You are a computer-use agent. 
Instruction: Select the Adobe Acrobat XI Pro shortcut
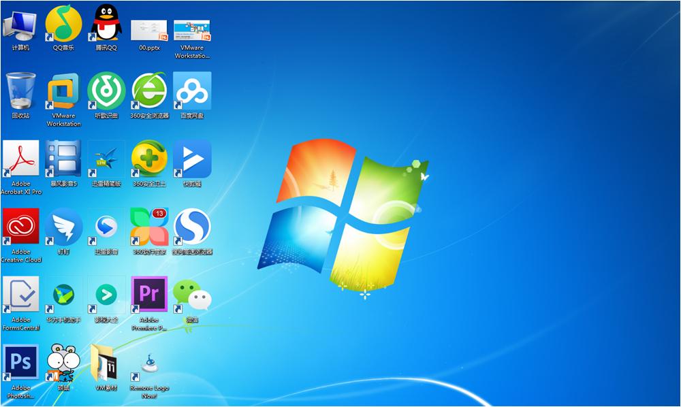pos(20,159)
